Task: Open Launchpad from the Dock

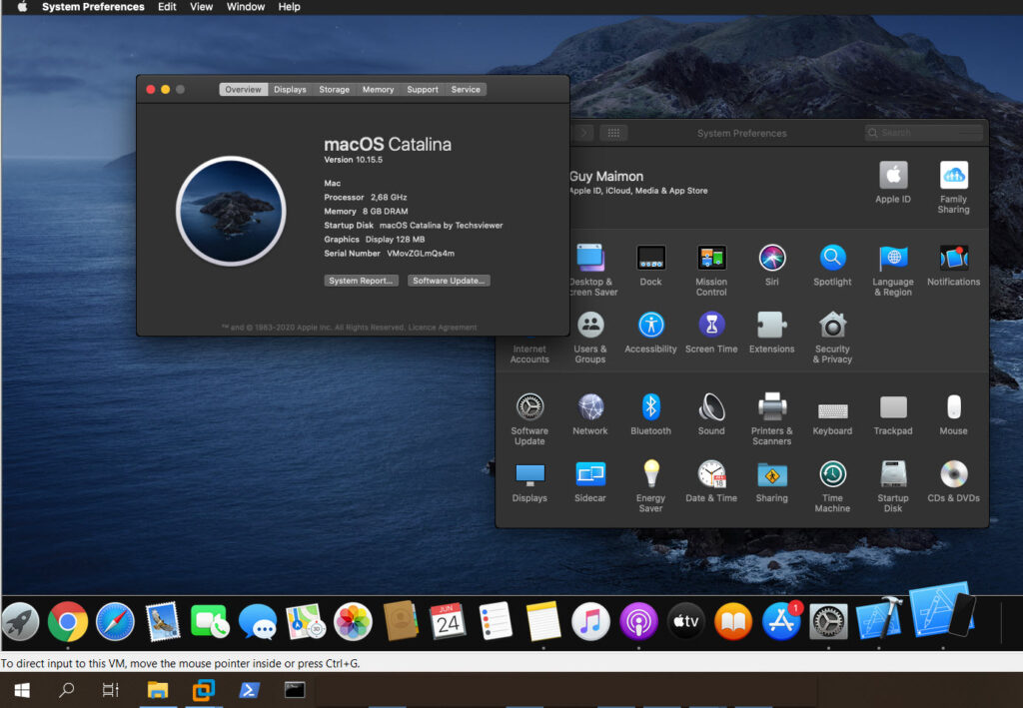Action: [x=20, y=621]
